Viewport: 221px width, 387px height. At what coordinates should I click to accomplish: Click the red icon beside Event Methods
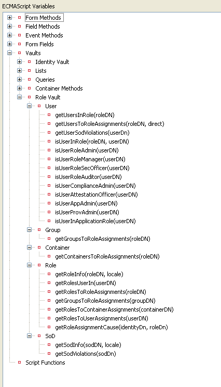click(19, 35)
